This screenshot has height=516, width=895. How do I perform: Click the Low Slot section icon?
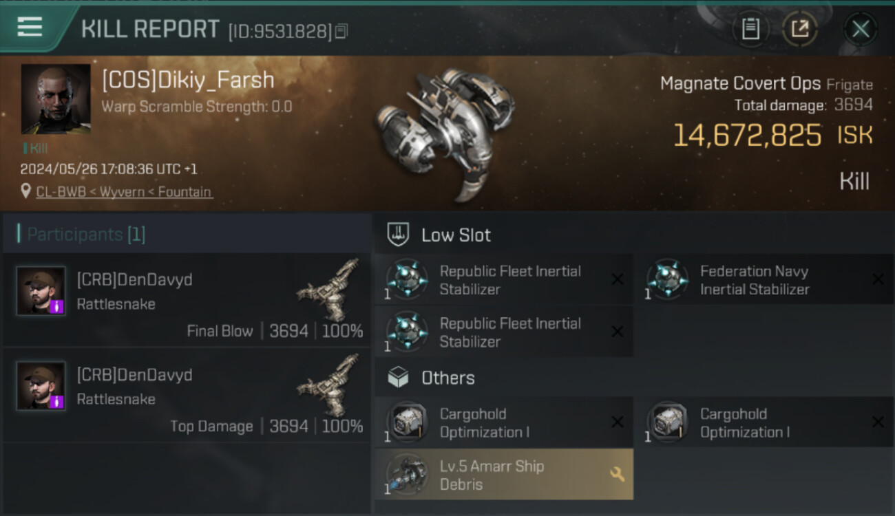point(399,235)
